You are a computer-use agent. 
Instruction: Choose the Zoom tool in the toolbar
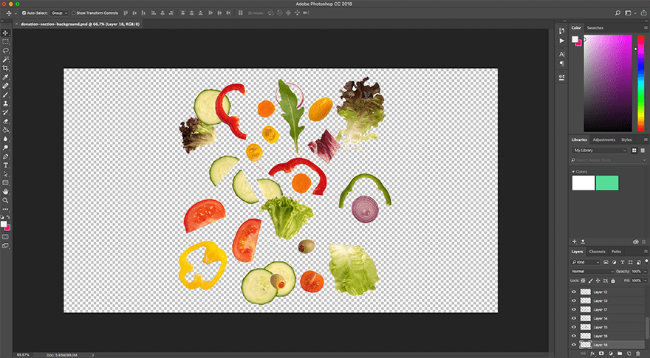point(5,200)
